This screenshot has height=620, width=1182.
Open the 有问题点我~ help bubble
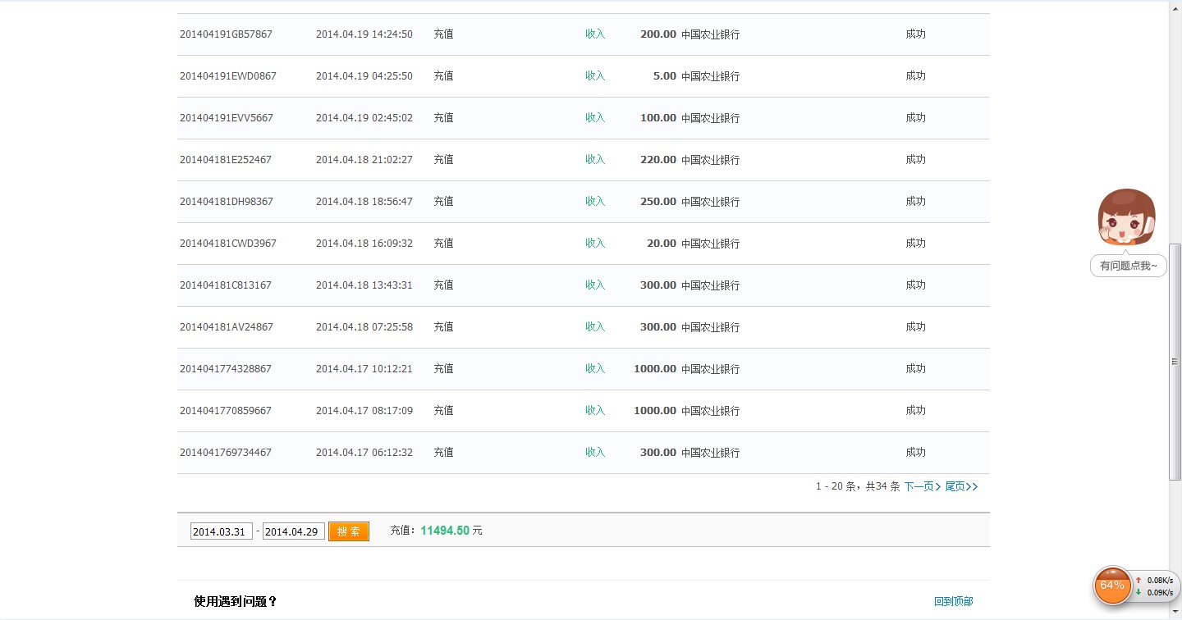(1128, 266)
